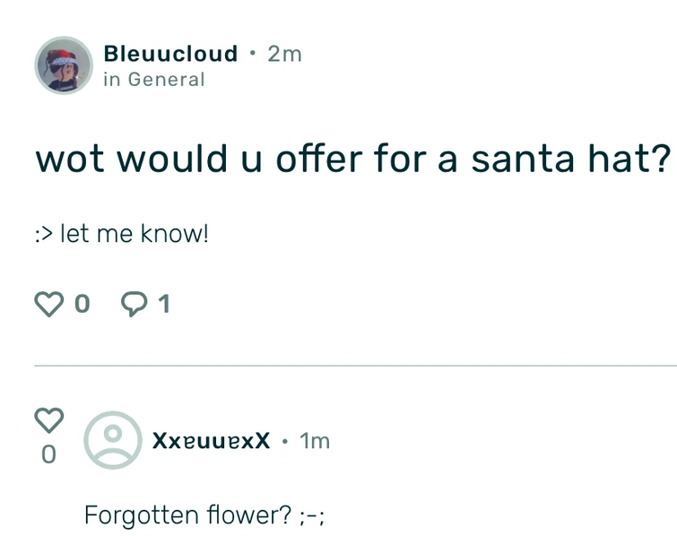This screenshot has width=677, height=536.
Task: Click the "Forgotten flower?" reply text
Action: 187,515
